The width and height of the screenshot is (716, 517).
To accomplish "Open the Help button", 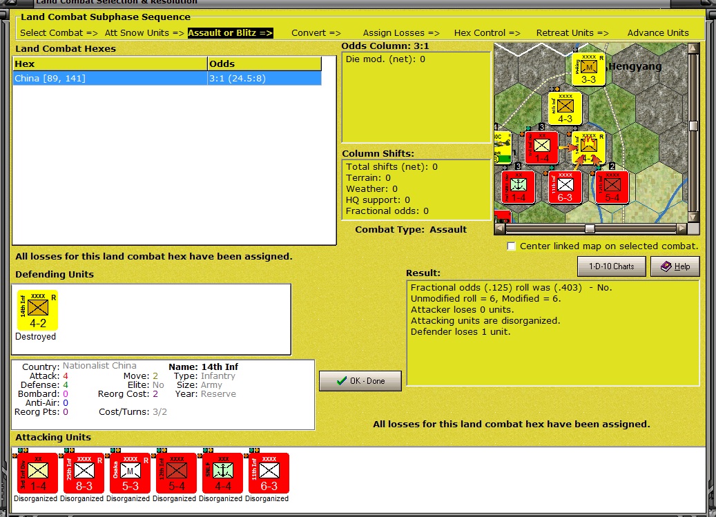I will click(675, 266).
